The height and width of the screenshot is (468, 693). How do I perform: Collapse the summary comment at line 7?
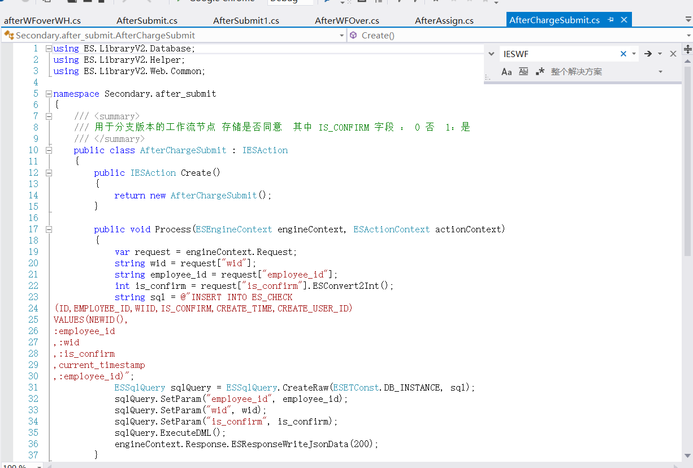pos(49,116)
